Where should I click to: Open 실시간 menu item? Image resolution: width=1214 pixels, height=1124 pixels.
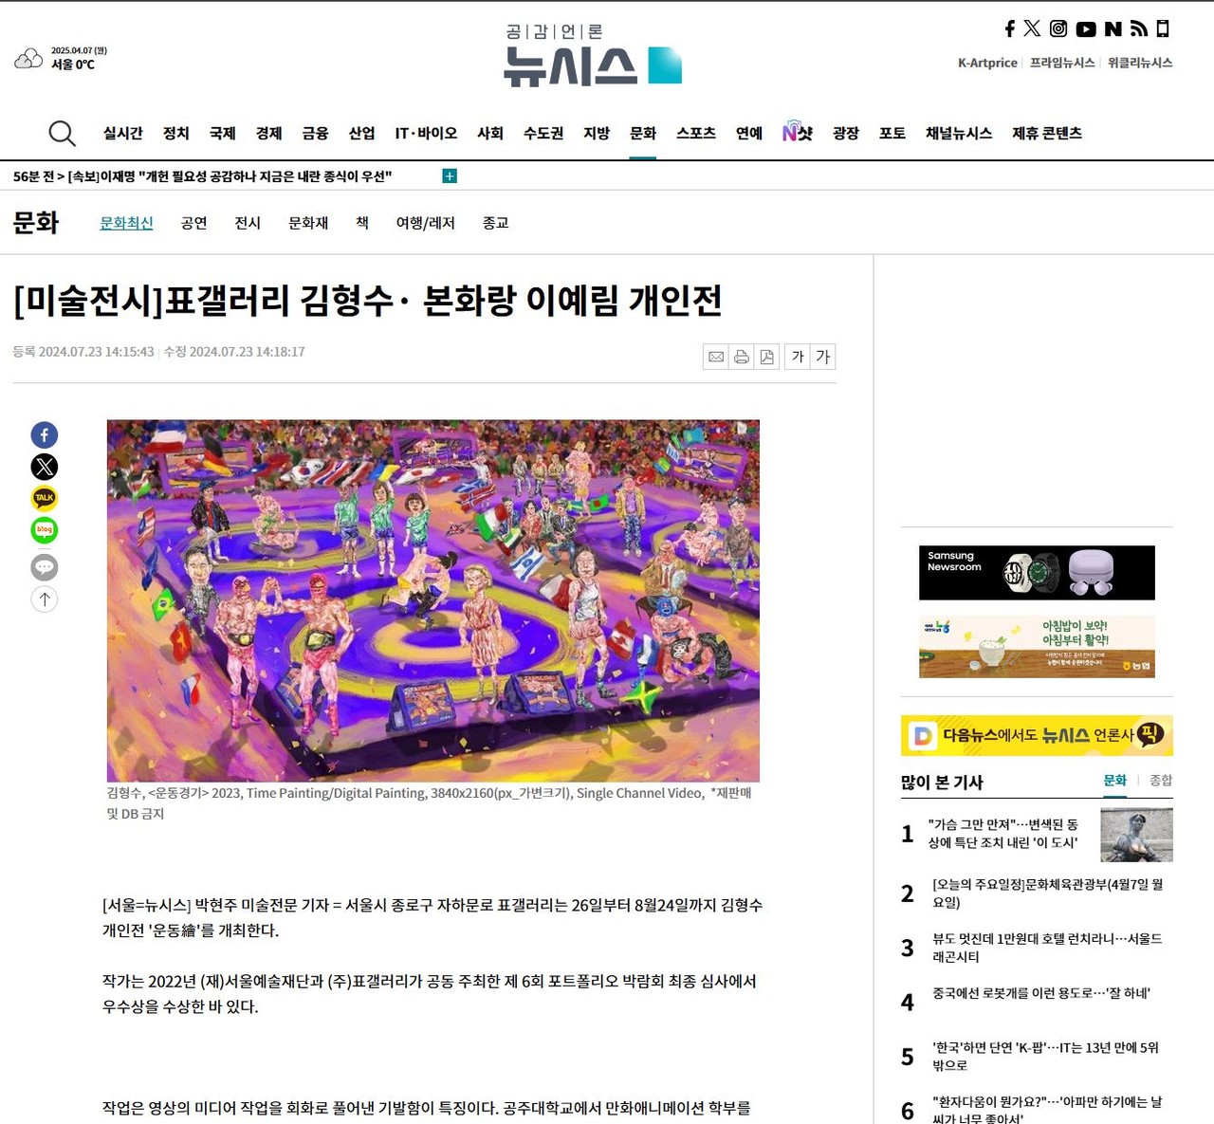tap(123, 134)
